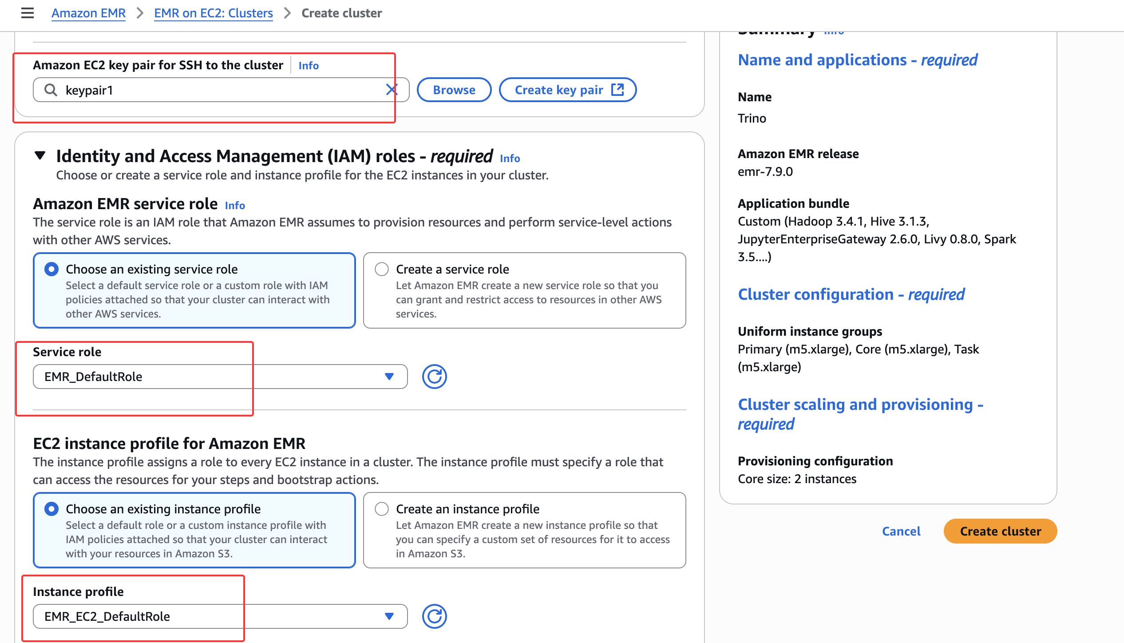Jump to Name and applications summary section

coord(858,60)
